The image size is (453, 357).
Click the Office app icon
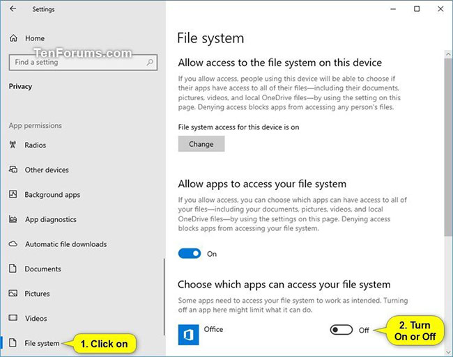188,335
